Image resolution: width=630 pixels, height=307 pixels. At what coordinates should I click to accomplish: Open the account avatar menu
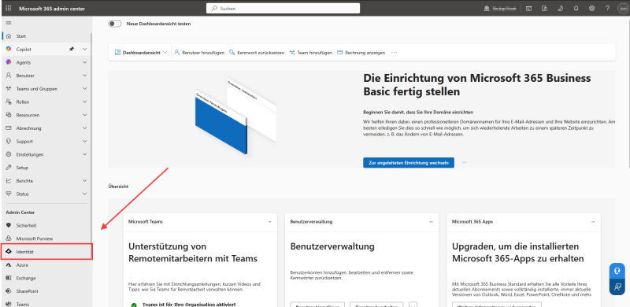click(623, 9)
